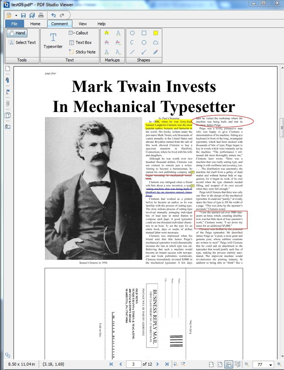Go to the first page

[x=111, y=364]
